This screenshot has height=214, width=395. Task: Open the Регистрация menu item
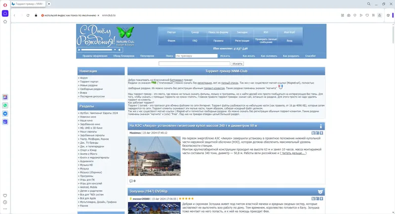tap(242, 41)
